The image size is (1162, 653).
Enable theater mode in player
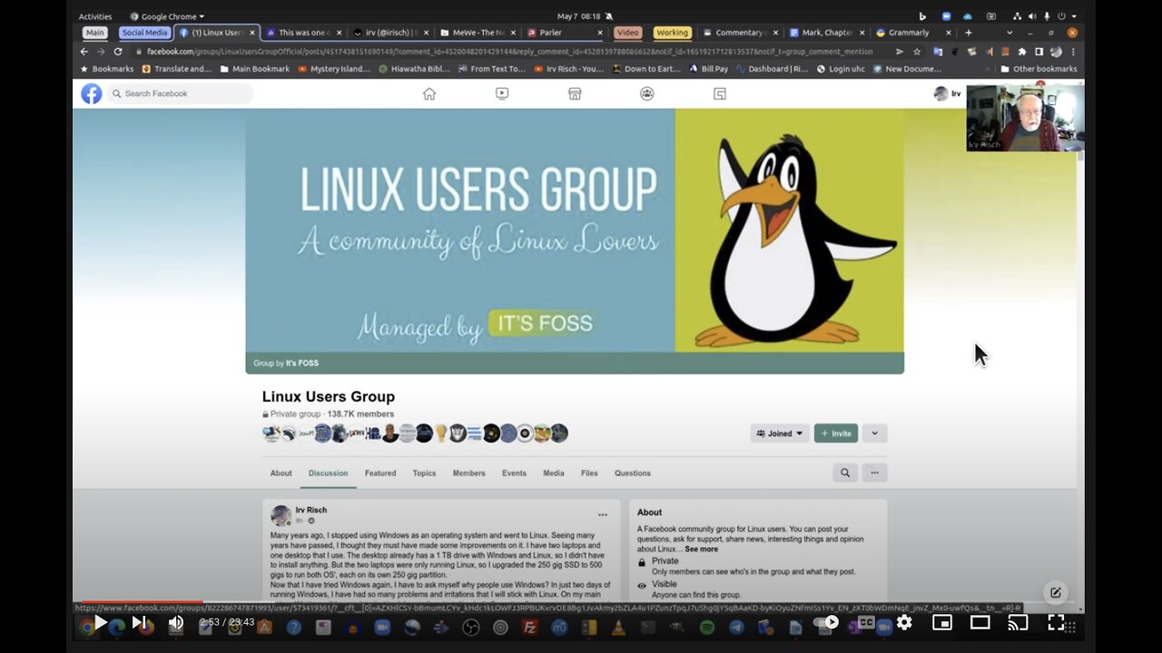click(x=980, y=622)
